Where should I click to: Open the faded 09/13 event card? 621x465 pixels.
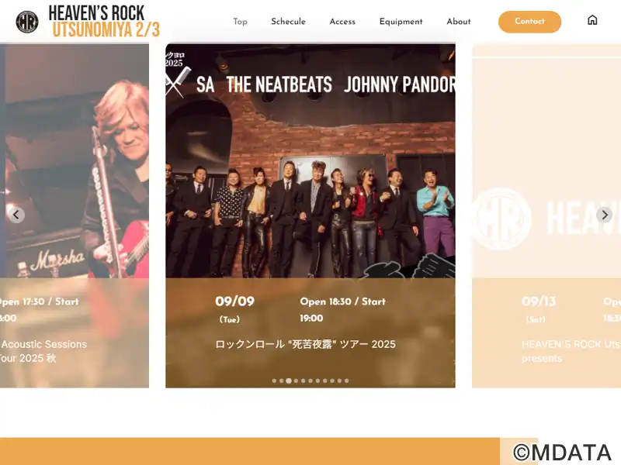(546, 215)
